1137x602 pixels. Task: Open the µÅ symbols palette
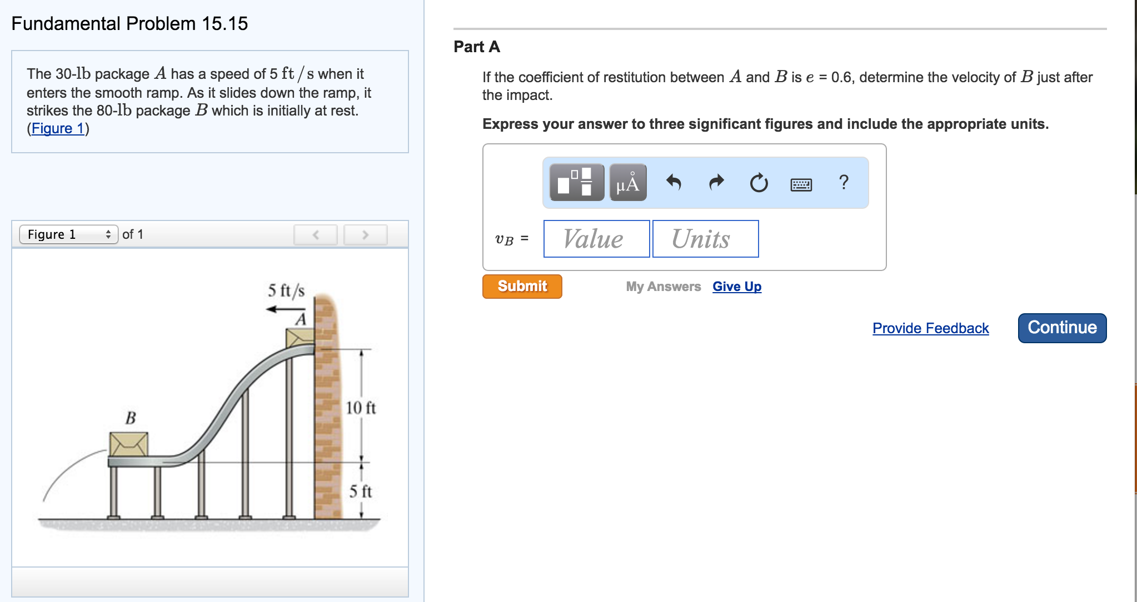click(x=627, y=182)
